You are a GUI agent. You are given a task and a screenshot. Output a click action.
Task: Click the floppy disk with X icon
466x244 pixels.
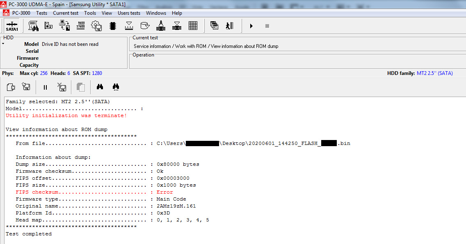click(x=62, y=87)
